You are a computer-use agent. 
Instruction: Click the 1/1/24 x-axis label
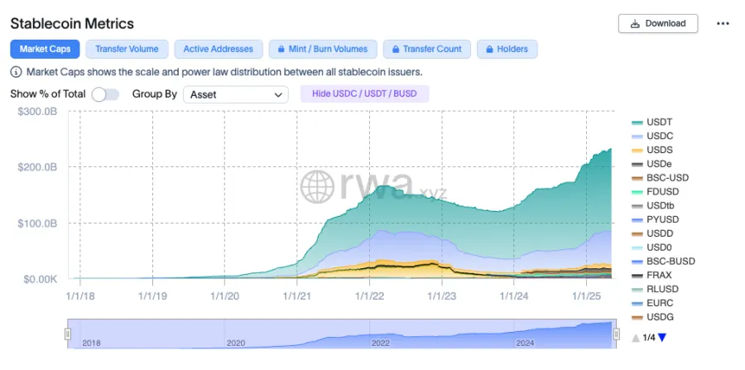tap(513, 296)
